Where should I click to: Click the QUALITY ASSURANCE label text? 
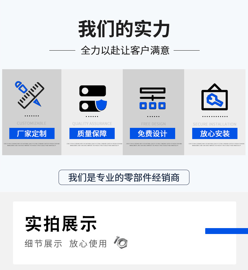(x=92, y=124)
